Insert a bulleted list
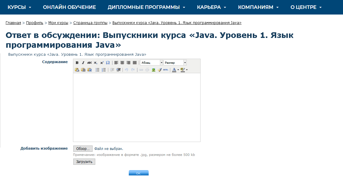This screenshot has width=343, height=179. [98, 70]
